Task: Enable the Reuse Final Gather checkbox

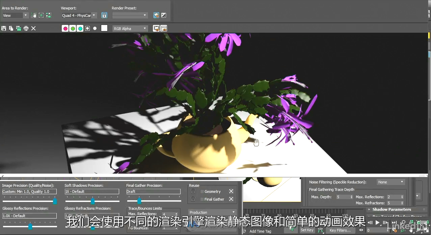Action: click(x=202, y=199)
